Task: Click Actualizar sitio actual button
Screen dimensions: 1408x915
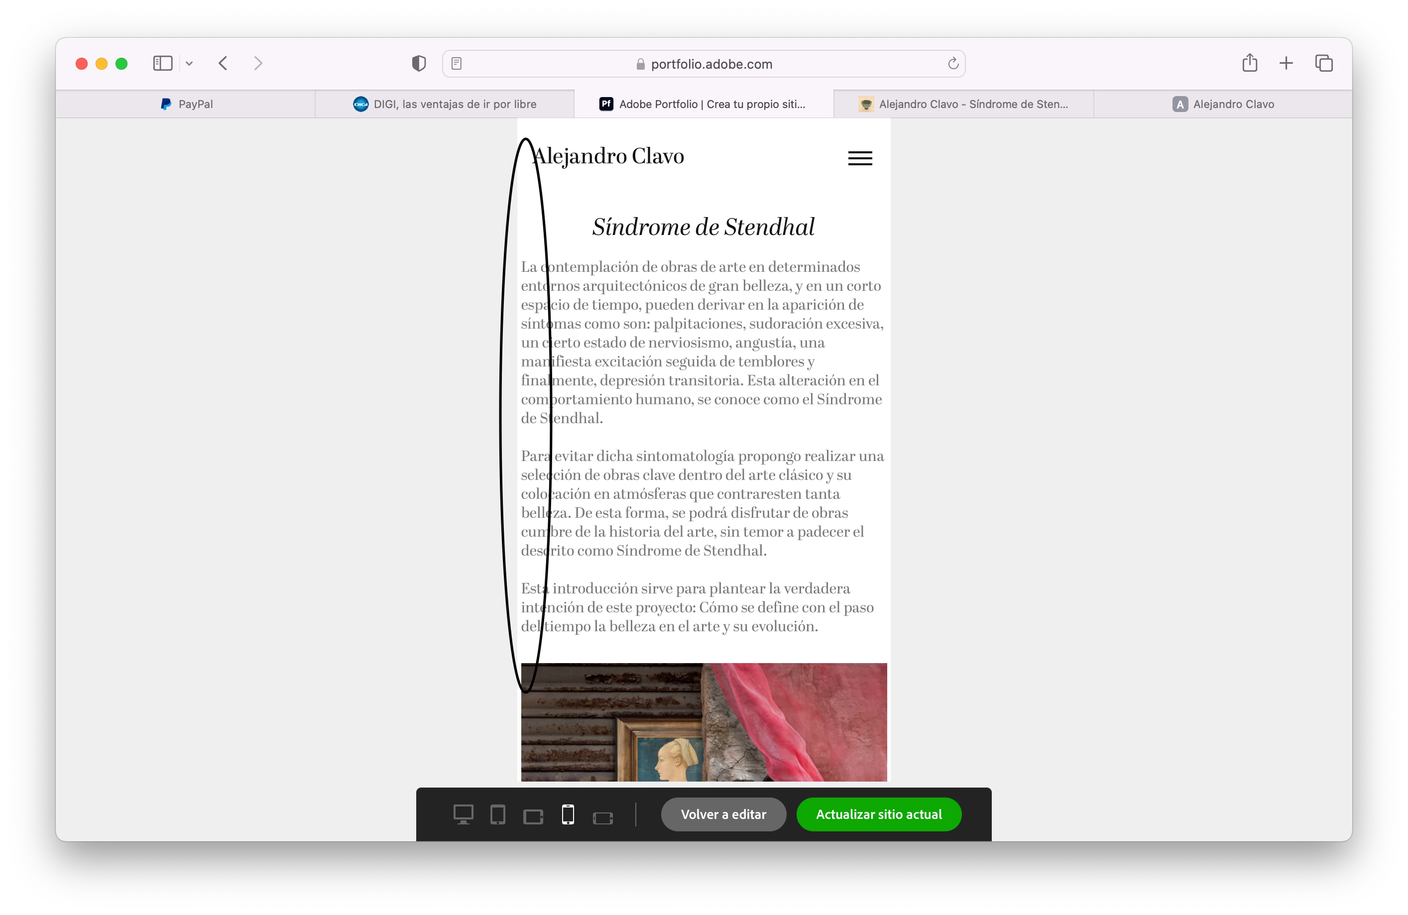Action: [x=879, y=814]
